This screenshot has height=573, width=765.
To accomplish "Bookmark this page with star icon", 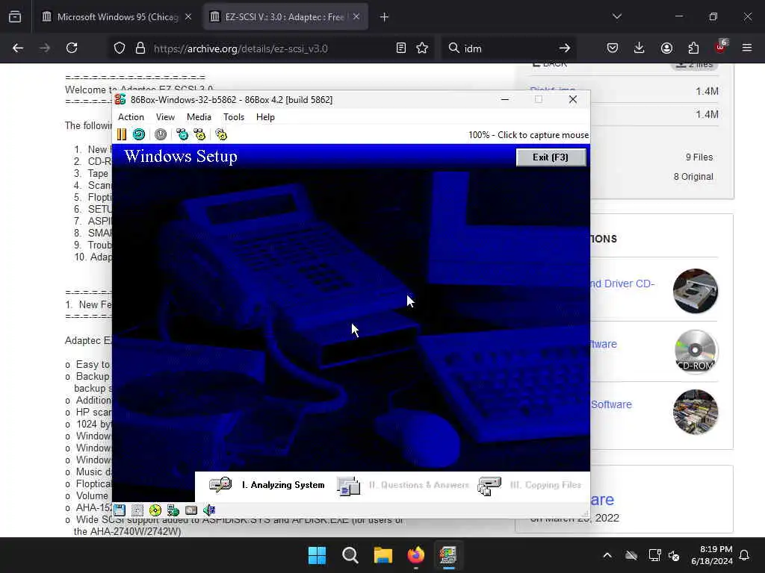I will point(422,48).
